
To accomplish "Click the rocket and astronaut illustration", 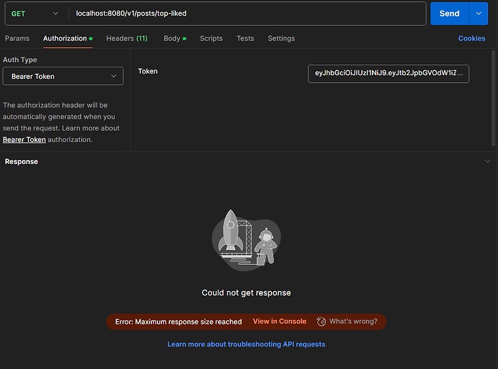I will point(246,240).
